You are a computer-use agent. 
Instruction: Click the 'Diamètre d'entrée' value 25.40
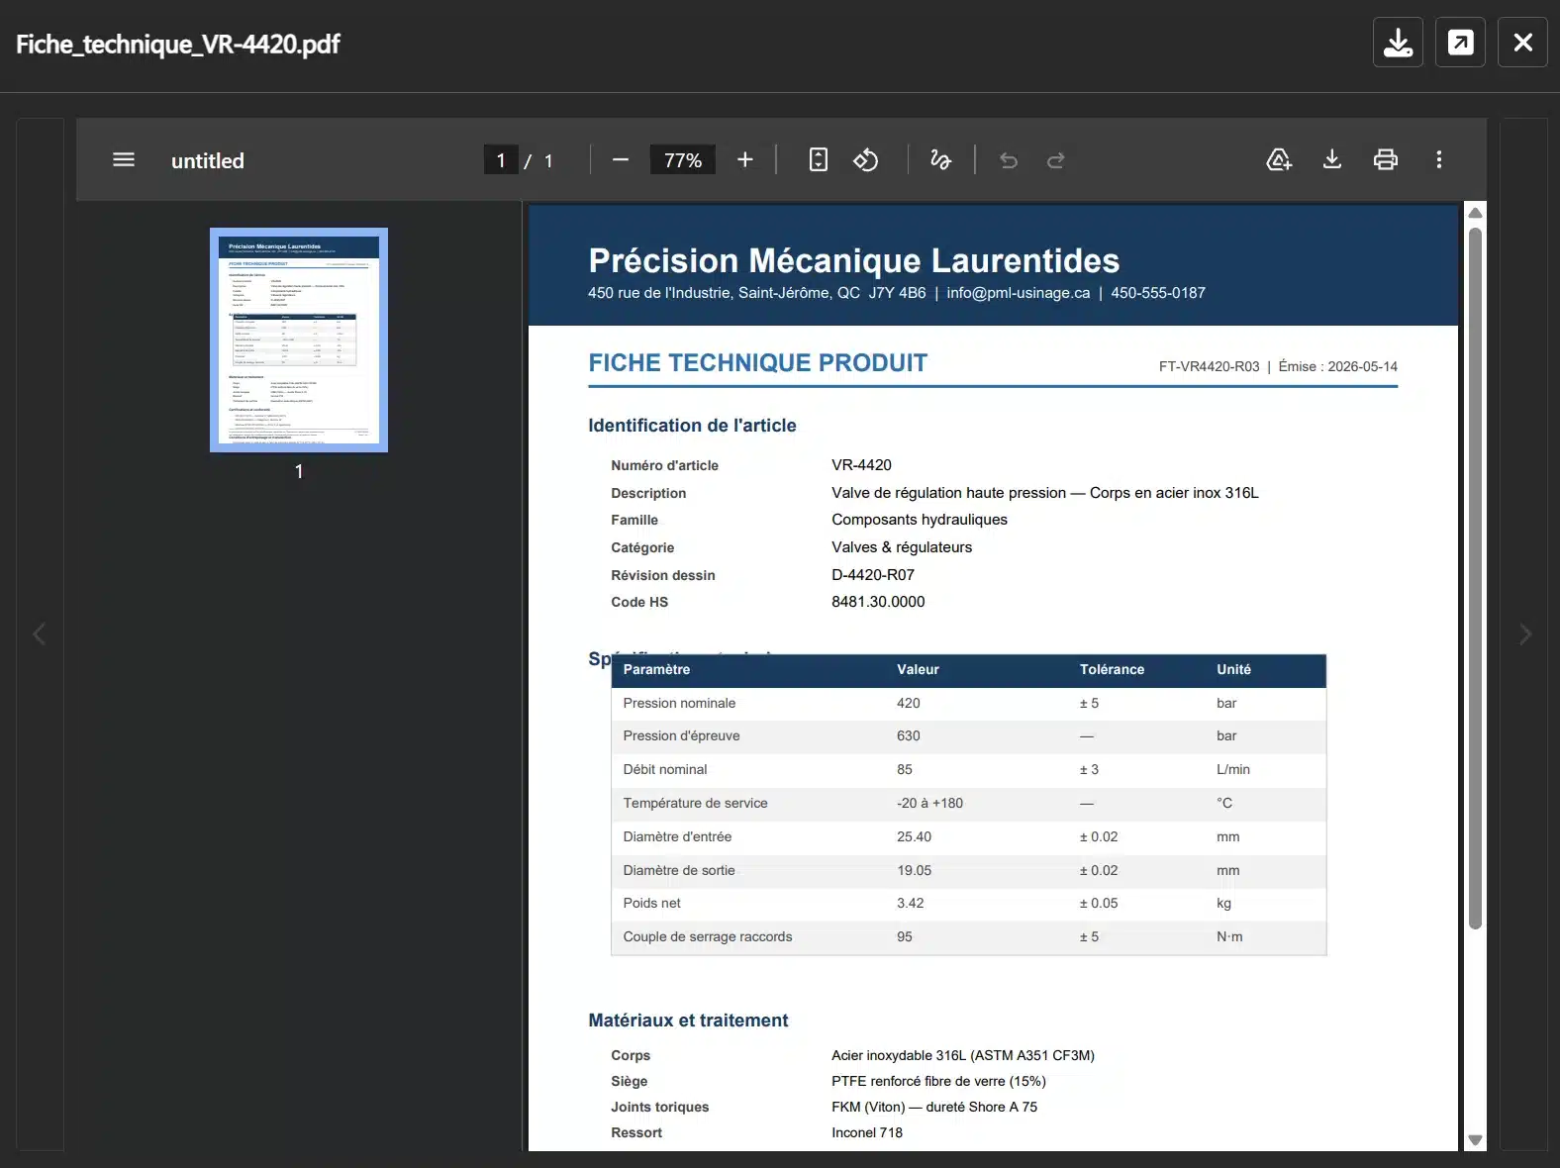914,837
